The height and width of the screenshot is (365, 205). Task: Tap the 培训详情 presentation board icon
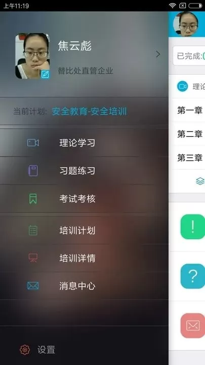33,258
